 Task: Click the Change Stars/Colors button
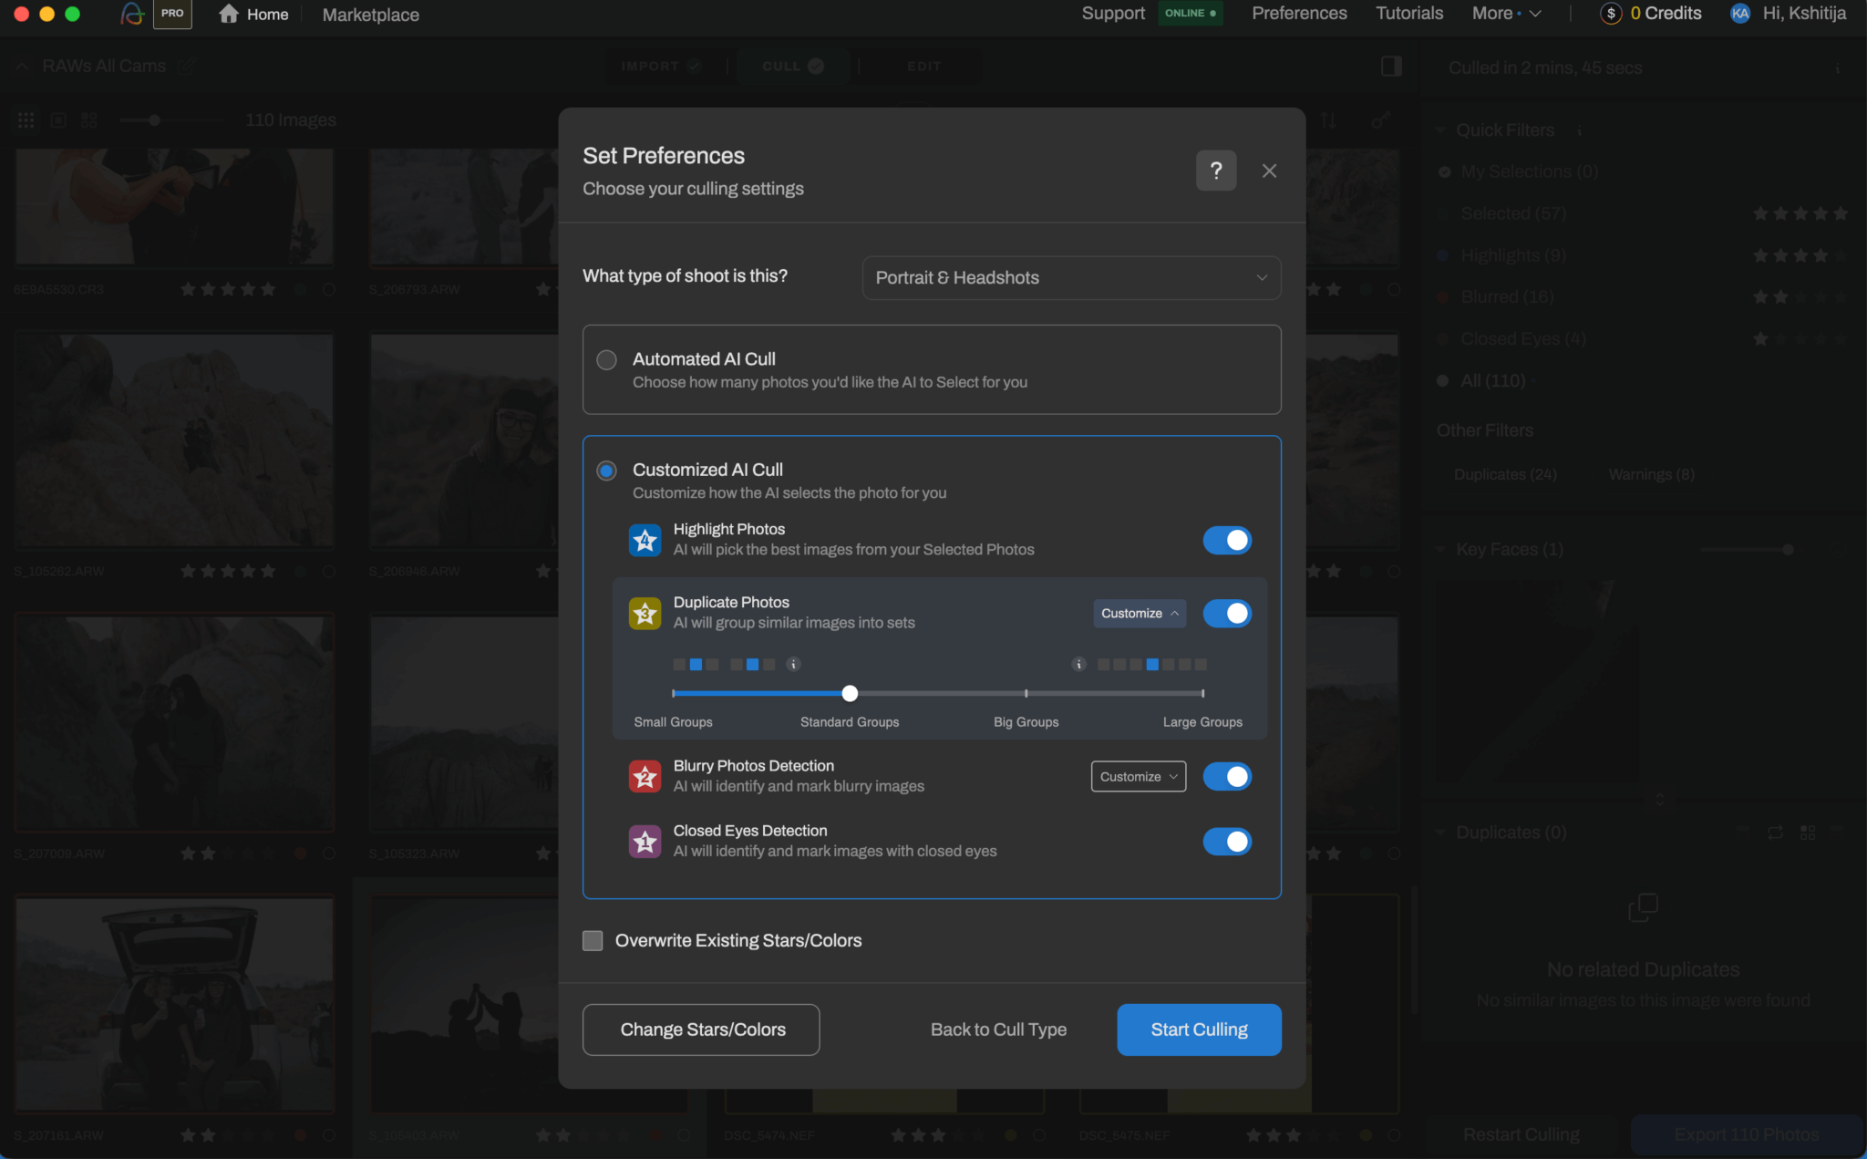(701, 1030)
